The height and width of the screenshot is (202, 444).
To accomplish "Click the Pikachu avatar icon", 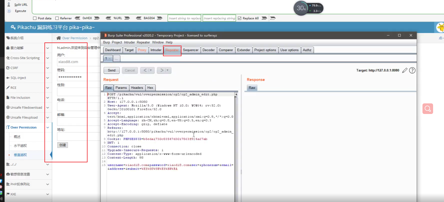I will click(x=440, y=27).
